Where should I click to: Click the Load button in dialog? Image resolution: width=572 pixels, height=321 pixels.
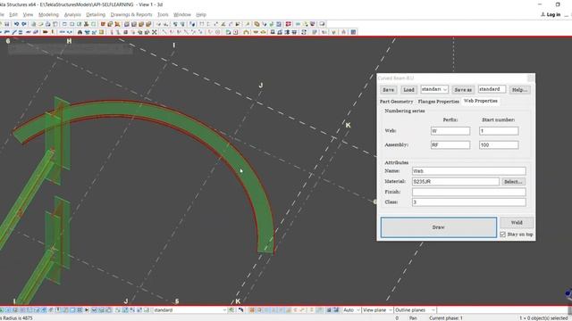point(408,89)
